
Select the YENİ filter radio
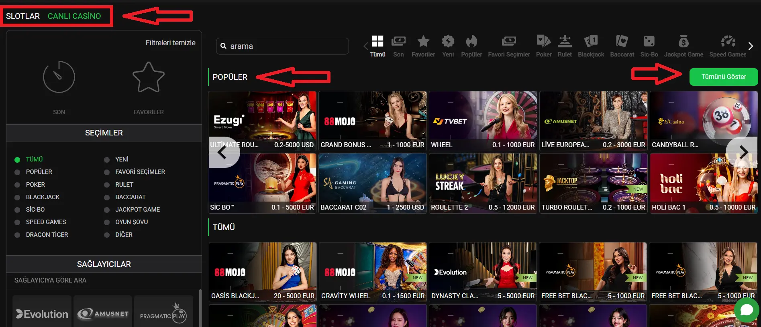pyautogui.click(x=107, y=160)
